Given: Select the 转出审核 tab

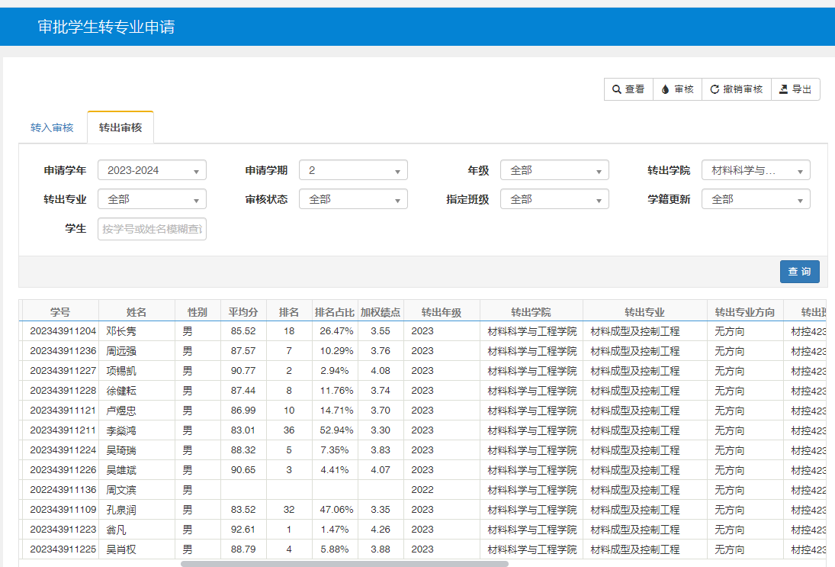Looking at the screenshot, I should [120, 127].
